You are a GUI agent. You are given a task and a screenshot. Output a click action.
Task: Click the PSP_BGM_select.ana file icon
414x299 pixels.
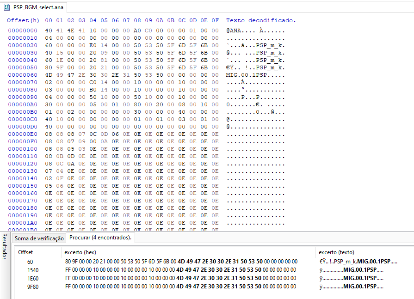pos(7,7)
